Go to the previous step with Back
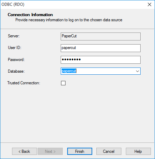The height and width of the screenshot is (159, 155). (x=24, y=151)
